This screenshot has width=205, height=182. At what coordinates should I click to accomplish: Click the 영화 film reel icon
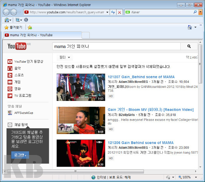tap(10, 89)
